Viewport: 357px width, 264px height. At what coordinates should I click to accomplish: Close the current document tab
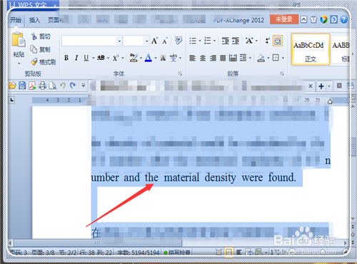tap(311, 86)
